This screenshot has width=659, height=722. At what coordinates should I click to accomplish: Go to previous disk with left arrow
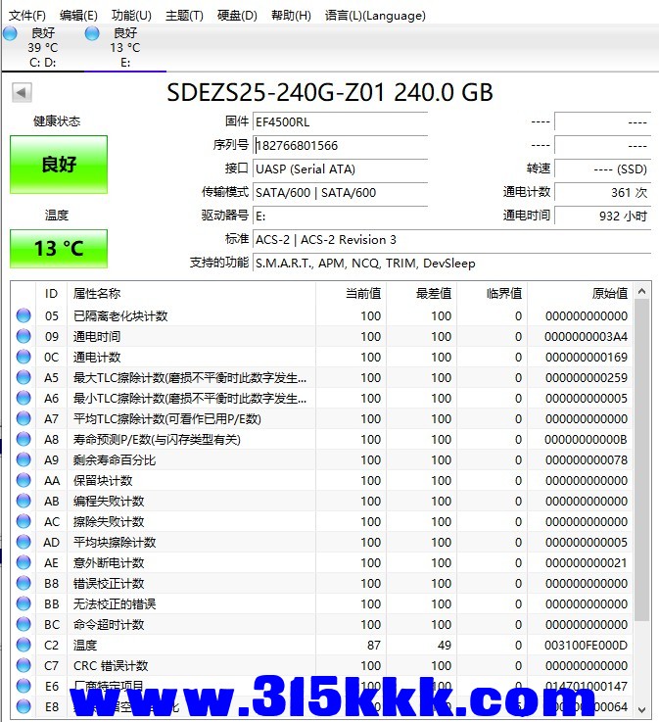(22, 92)
